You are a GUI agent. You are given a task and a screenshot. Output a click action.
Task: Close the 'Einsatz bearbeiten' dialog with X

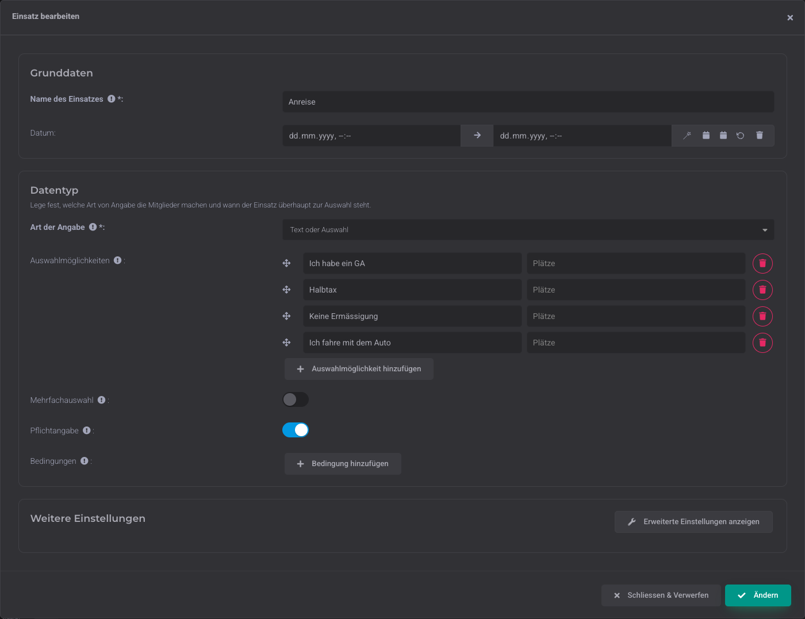click(790, 18)
